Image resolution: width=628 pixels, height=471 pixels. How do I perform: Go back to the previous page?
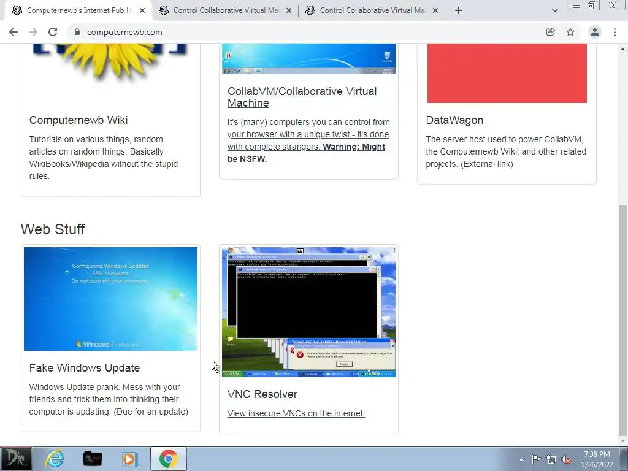13,32
